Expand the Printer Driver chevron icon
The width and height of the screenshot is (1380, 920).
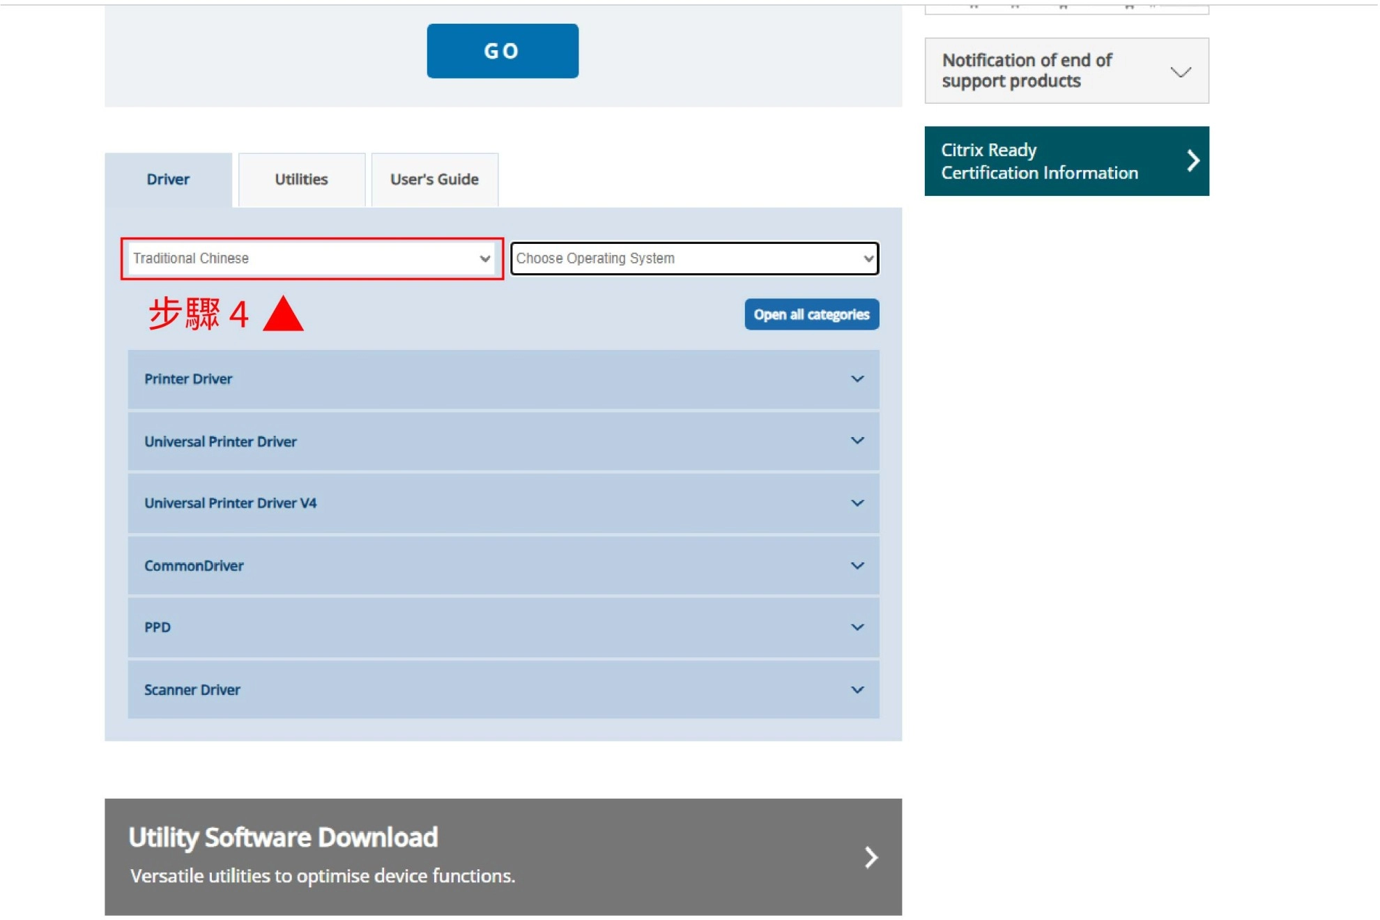857,379
